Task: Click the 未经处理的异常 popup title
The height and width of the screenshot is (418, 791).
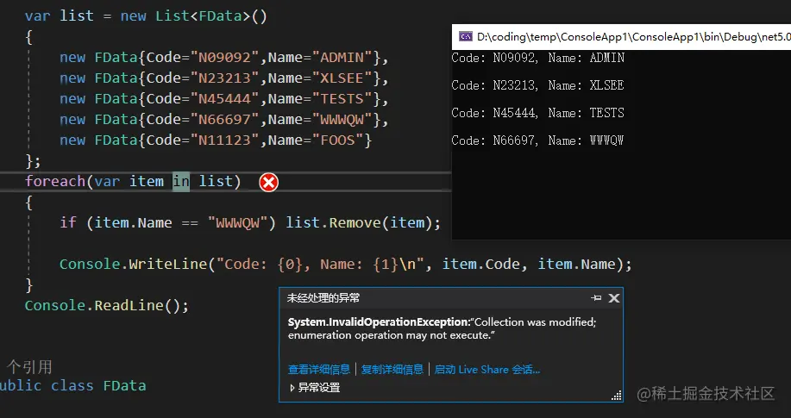Action: click(x=323, y=298)
